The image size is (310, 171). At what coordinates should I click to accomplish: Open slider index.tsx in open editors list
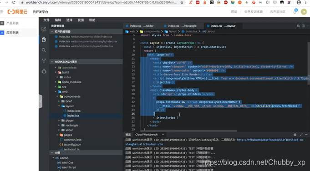coord(85,37)
